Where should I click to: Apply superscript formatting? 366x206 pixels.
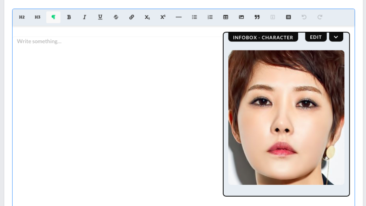click(x=163, y=17)
